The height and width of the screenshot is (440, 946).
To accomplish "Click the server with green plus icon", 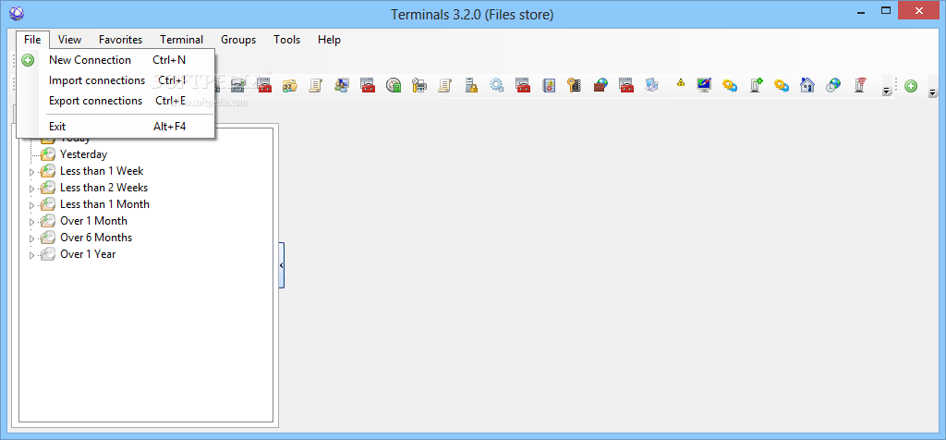I will point(756,85).
